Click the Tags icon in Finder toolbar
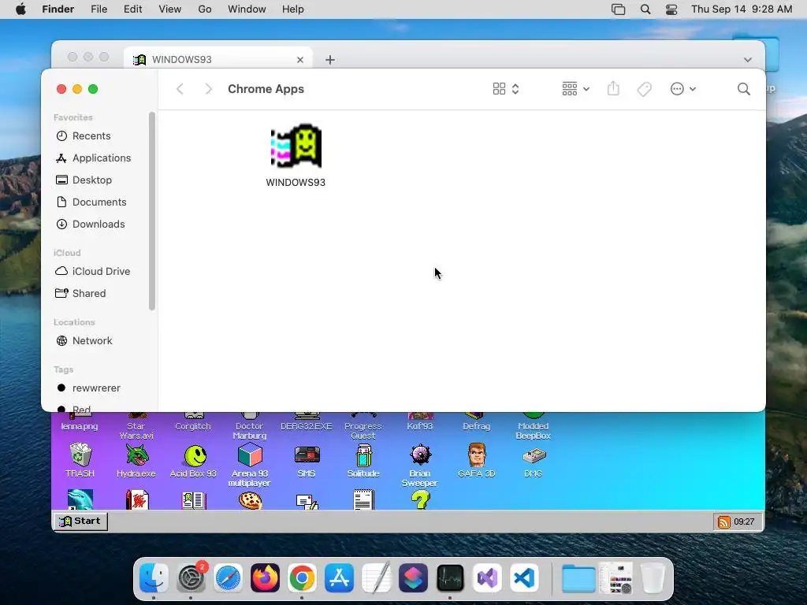This screenshot has height=605, width=807. pyautogui.click(x=644, y=89)
